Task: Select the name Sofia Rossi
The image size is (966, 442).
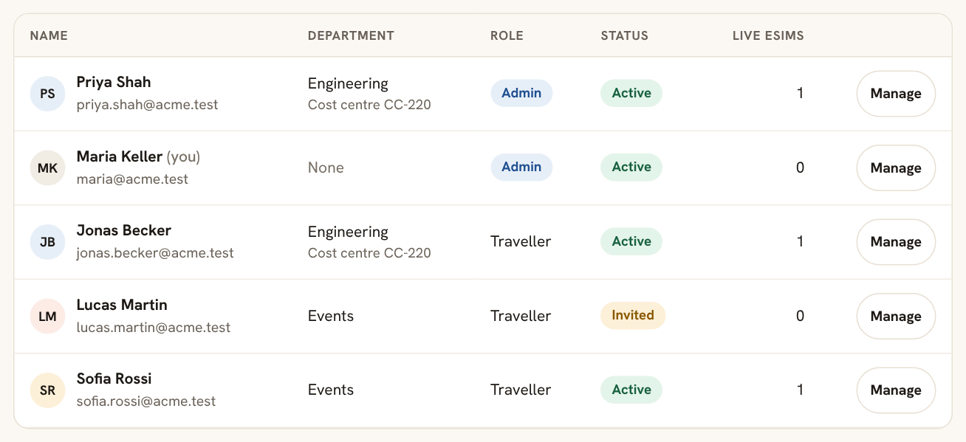Action: pyautogui.click(x=114, y=379)
